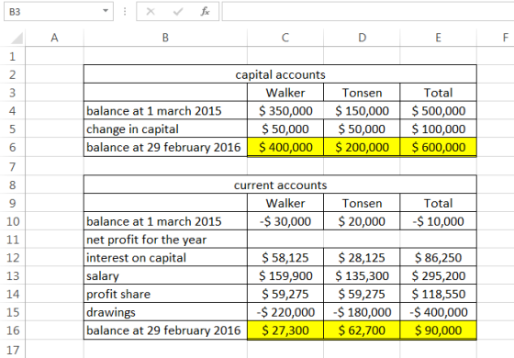Select column E header

point(439,38)
